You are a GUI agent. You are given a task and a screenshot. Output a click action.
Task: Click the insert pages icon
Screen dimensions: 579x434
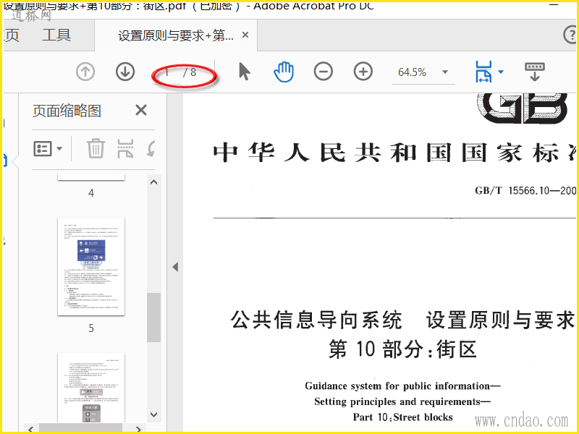pyautogui.click(x=125, y=148)
